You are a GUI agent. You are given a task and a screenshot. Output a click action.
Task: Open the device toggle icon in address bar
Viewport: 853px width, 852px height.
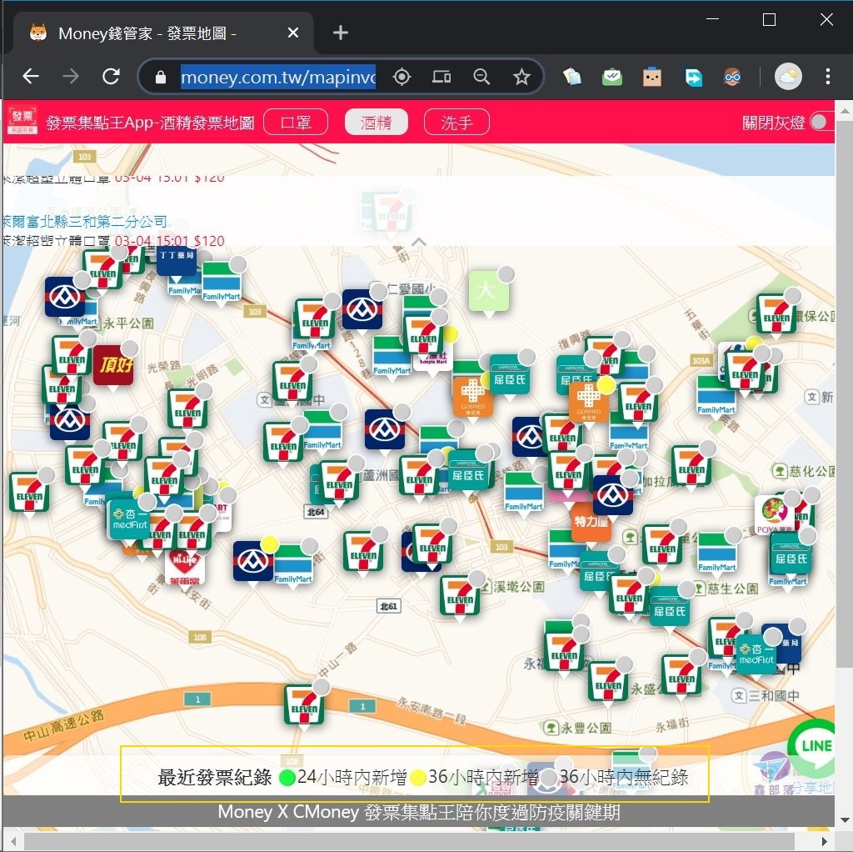coord(441,77)
